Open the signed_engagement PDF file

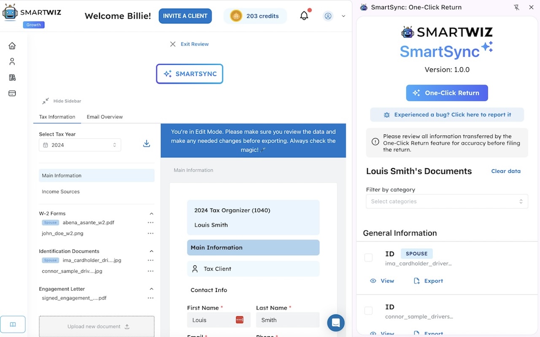pos(74,298)
